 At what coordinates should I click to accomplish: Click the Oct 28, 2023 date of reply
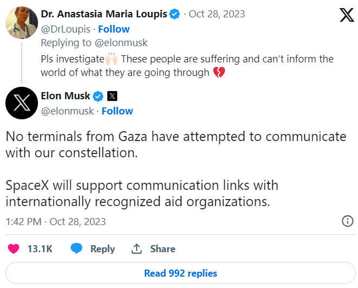[216, 15]
